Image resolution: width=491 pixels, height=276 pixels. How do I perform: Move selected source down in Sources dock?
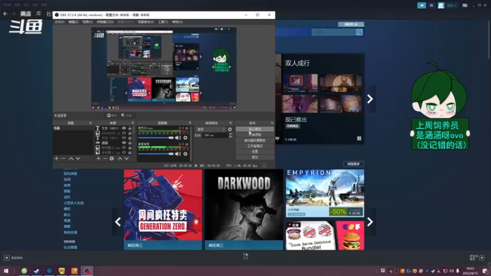coord(126,159)
